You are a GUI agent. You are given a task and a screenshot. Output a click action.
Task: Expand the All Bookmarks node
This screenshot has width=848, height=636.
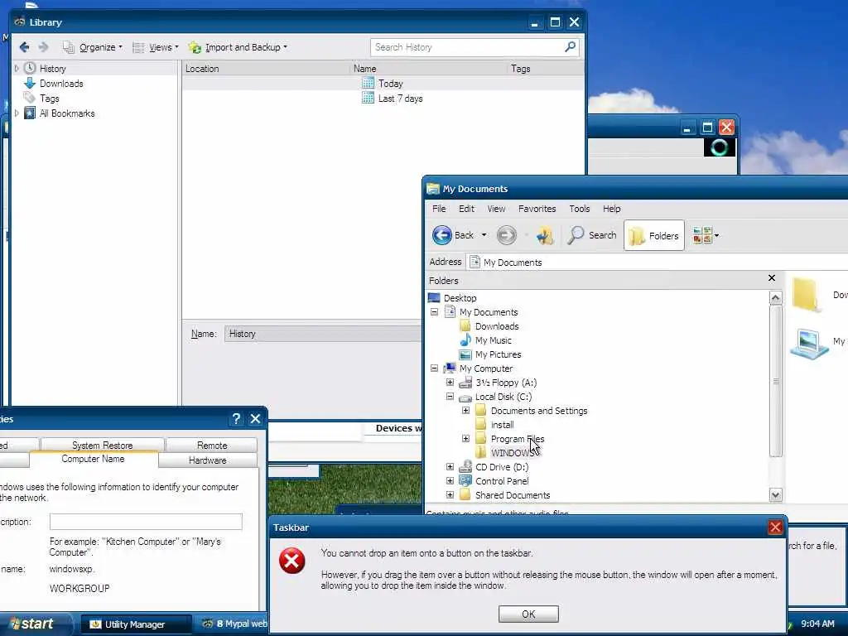17,113
